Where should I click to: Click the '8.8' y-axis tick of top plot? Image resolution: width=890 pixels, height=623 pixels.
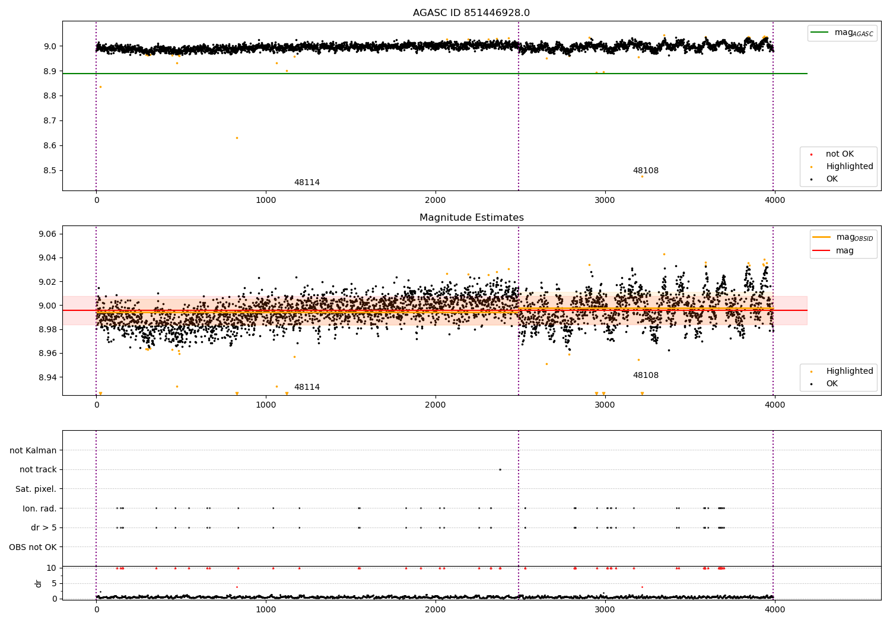coord(50,96)
